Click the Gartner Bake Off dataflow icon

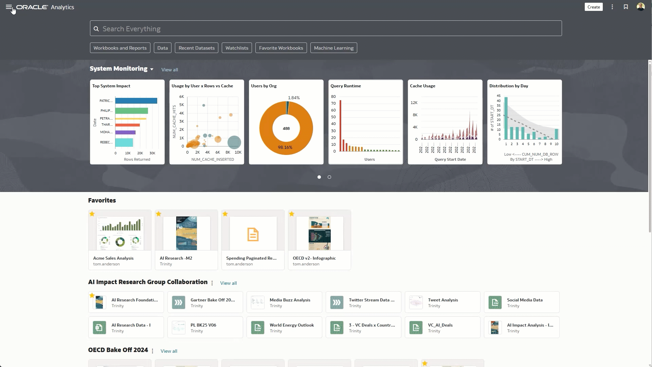click(x=178, y=302)
